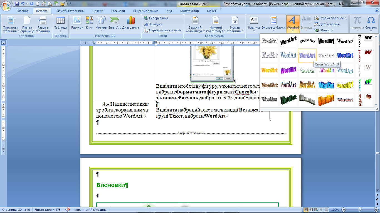Click the spelling check status icon
The image size is (380, 213).
click(68, 210)
